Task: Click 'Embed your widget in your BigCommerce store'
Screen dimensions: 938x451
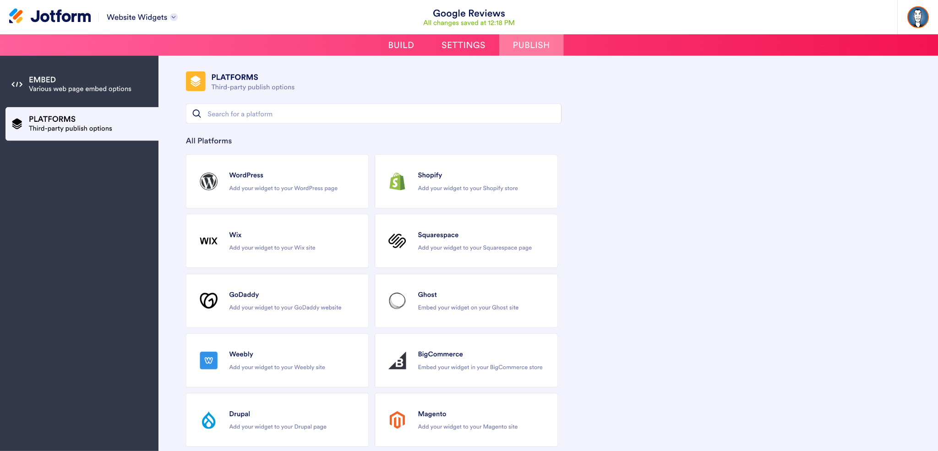Action: pyautogui.click(x=480, y=367)
